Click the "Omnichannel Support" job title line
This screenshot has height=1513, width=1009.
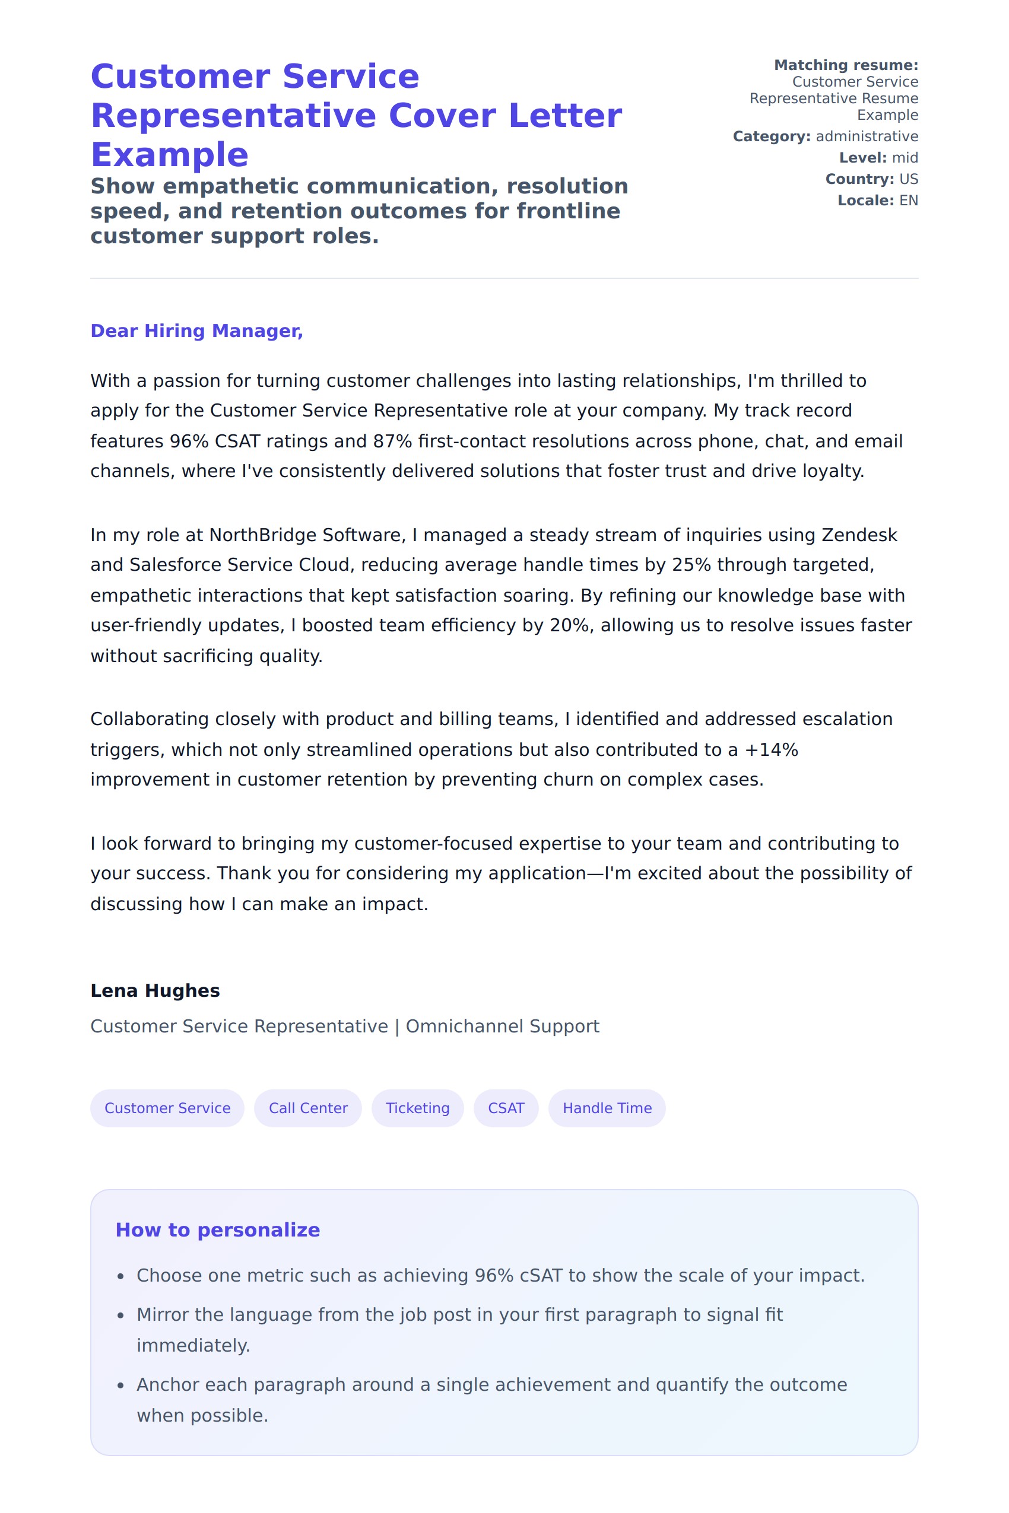(x=344, y=1026)
